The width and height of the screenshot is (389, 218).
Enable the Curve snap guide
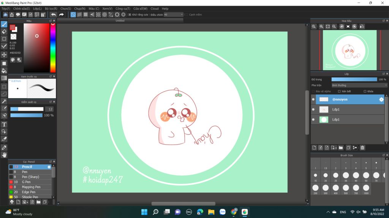coord(111,15)
